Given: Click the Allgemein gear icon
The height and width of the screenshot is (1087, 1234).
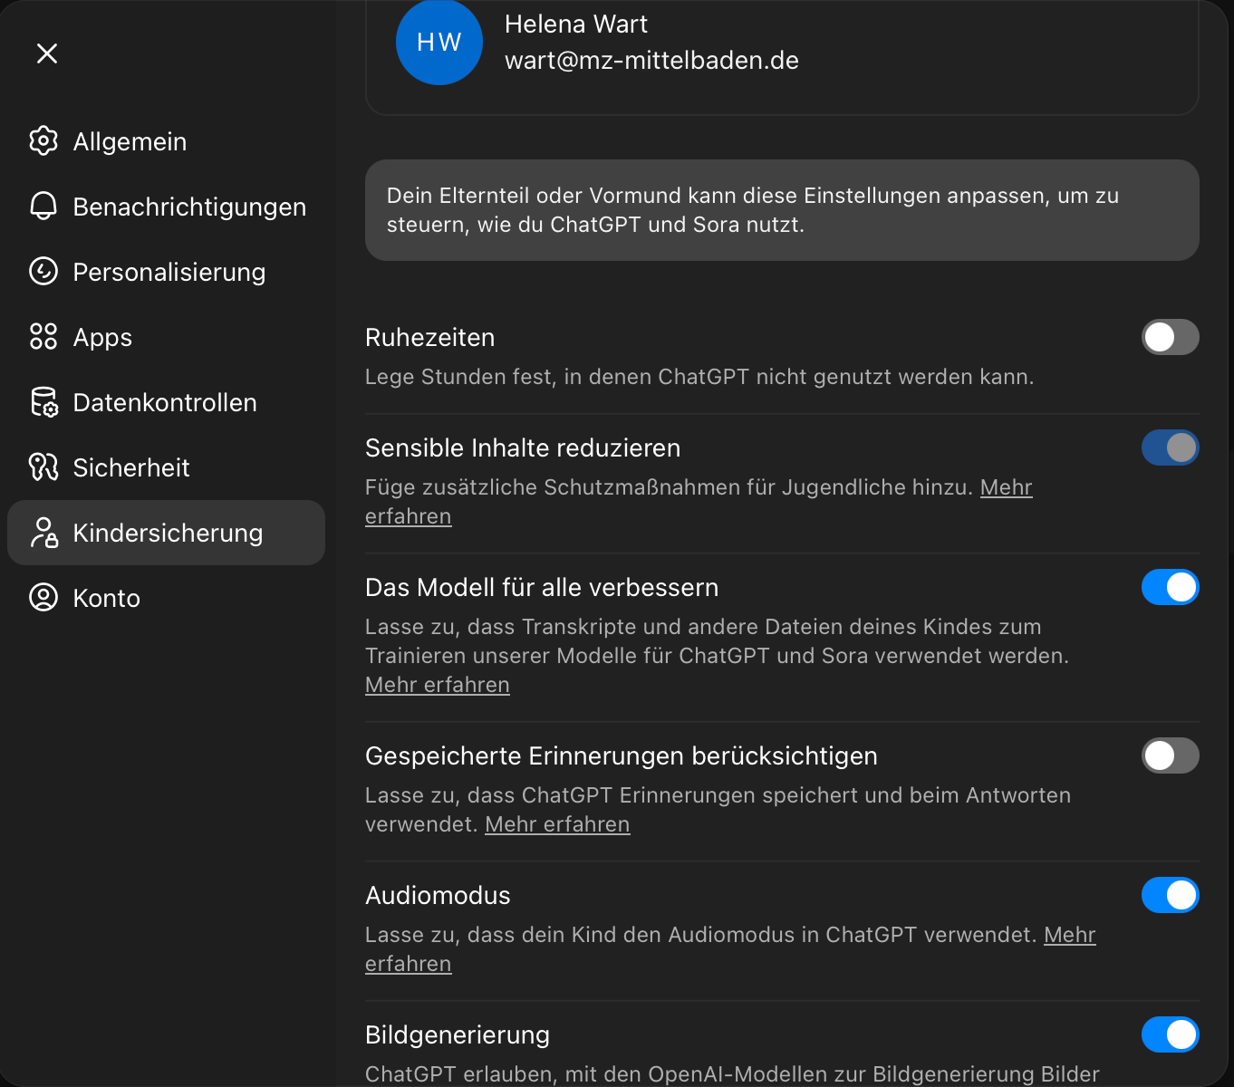Looking at the screenshot, I should click(x=43, y=141).
